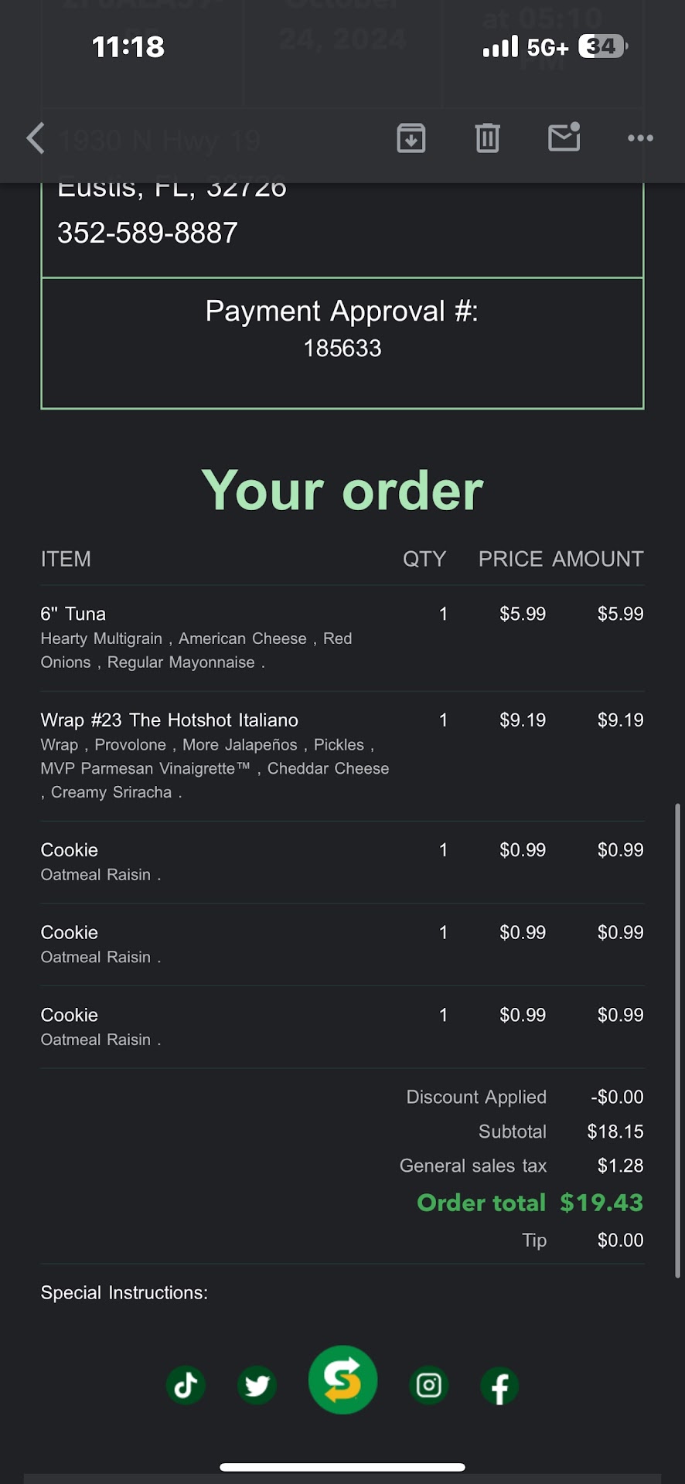Call restaurant phone number 352-589-8887

(148, 233)
